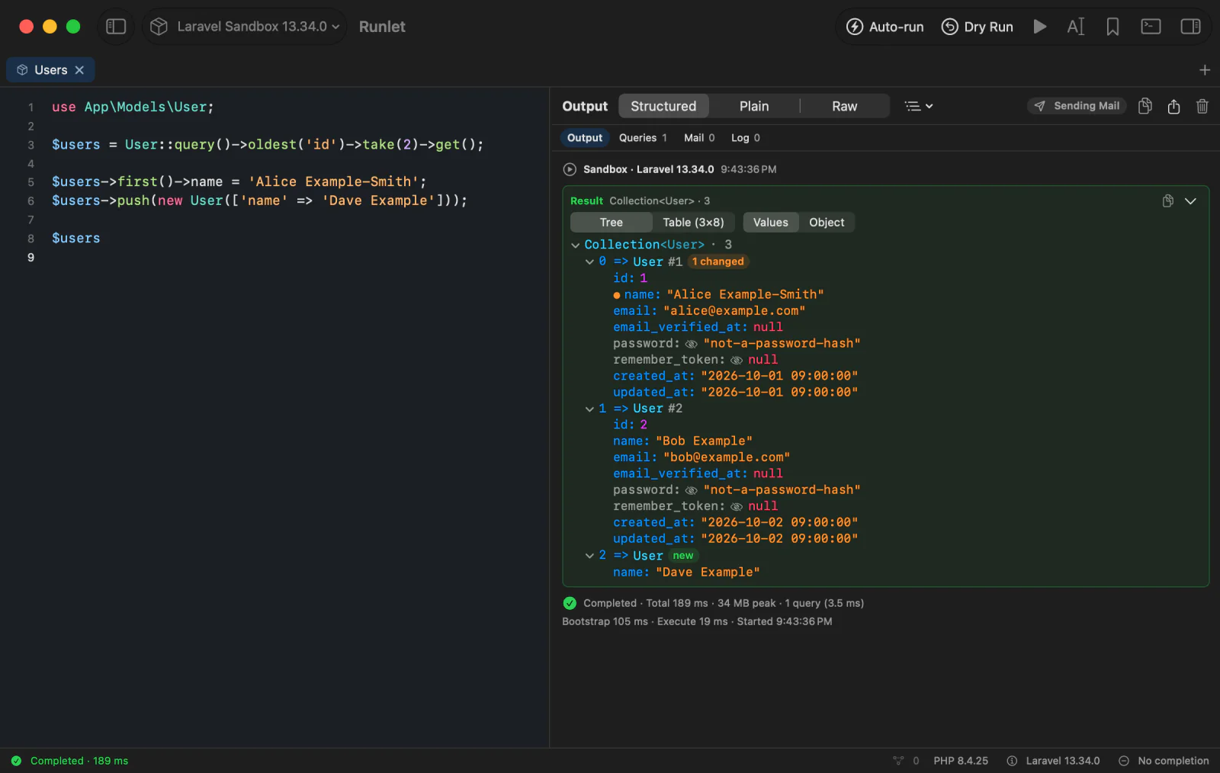Add a new tab with the plus icon

pos(1205,70)
